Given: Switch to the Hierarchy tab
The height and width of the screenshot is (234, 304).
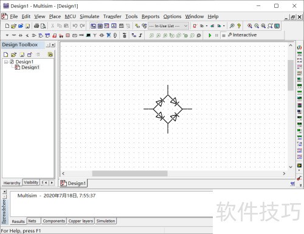Looking at the screenshot, I should pos(12,183).
